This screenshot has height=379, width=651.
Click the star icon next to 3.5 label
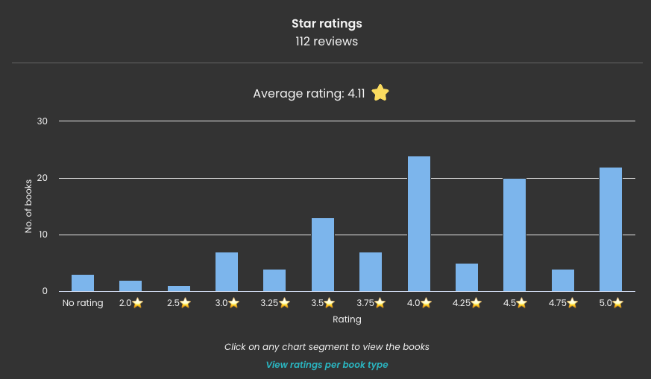329,303
